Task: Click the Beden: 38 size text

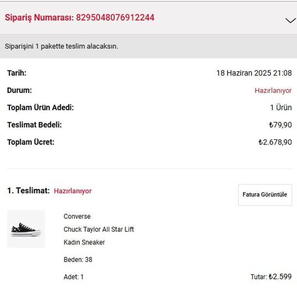Action: pos(78,259)
